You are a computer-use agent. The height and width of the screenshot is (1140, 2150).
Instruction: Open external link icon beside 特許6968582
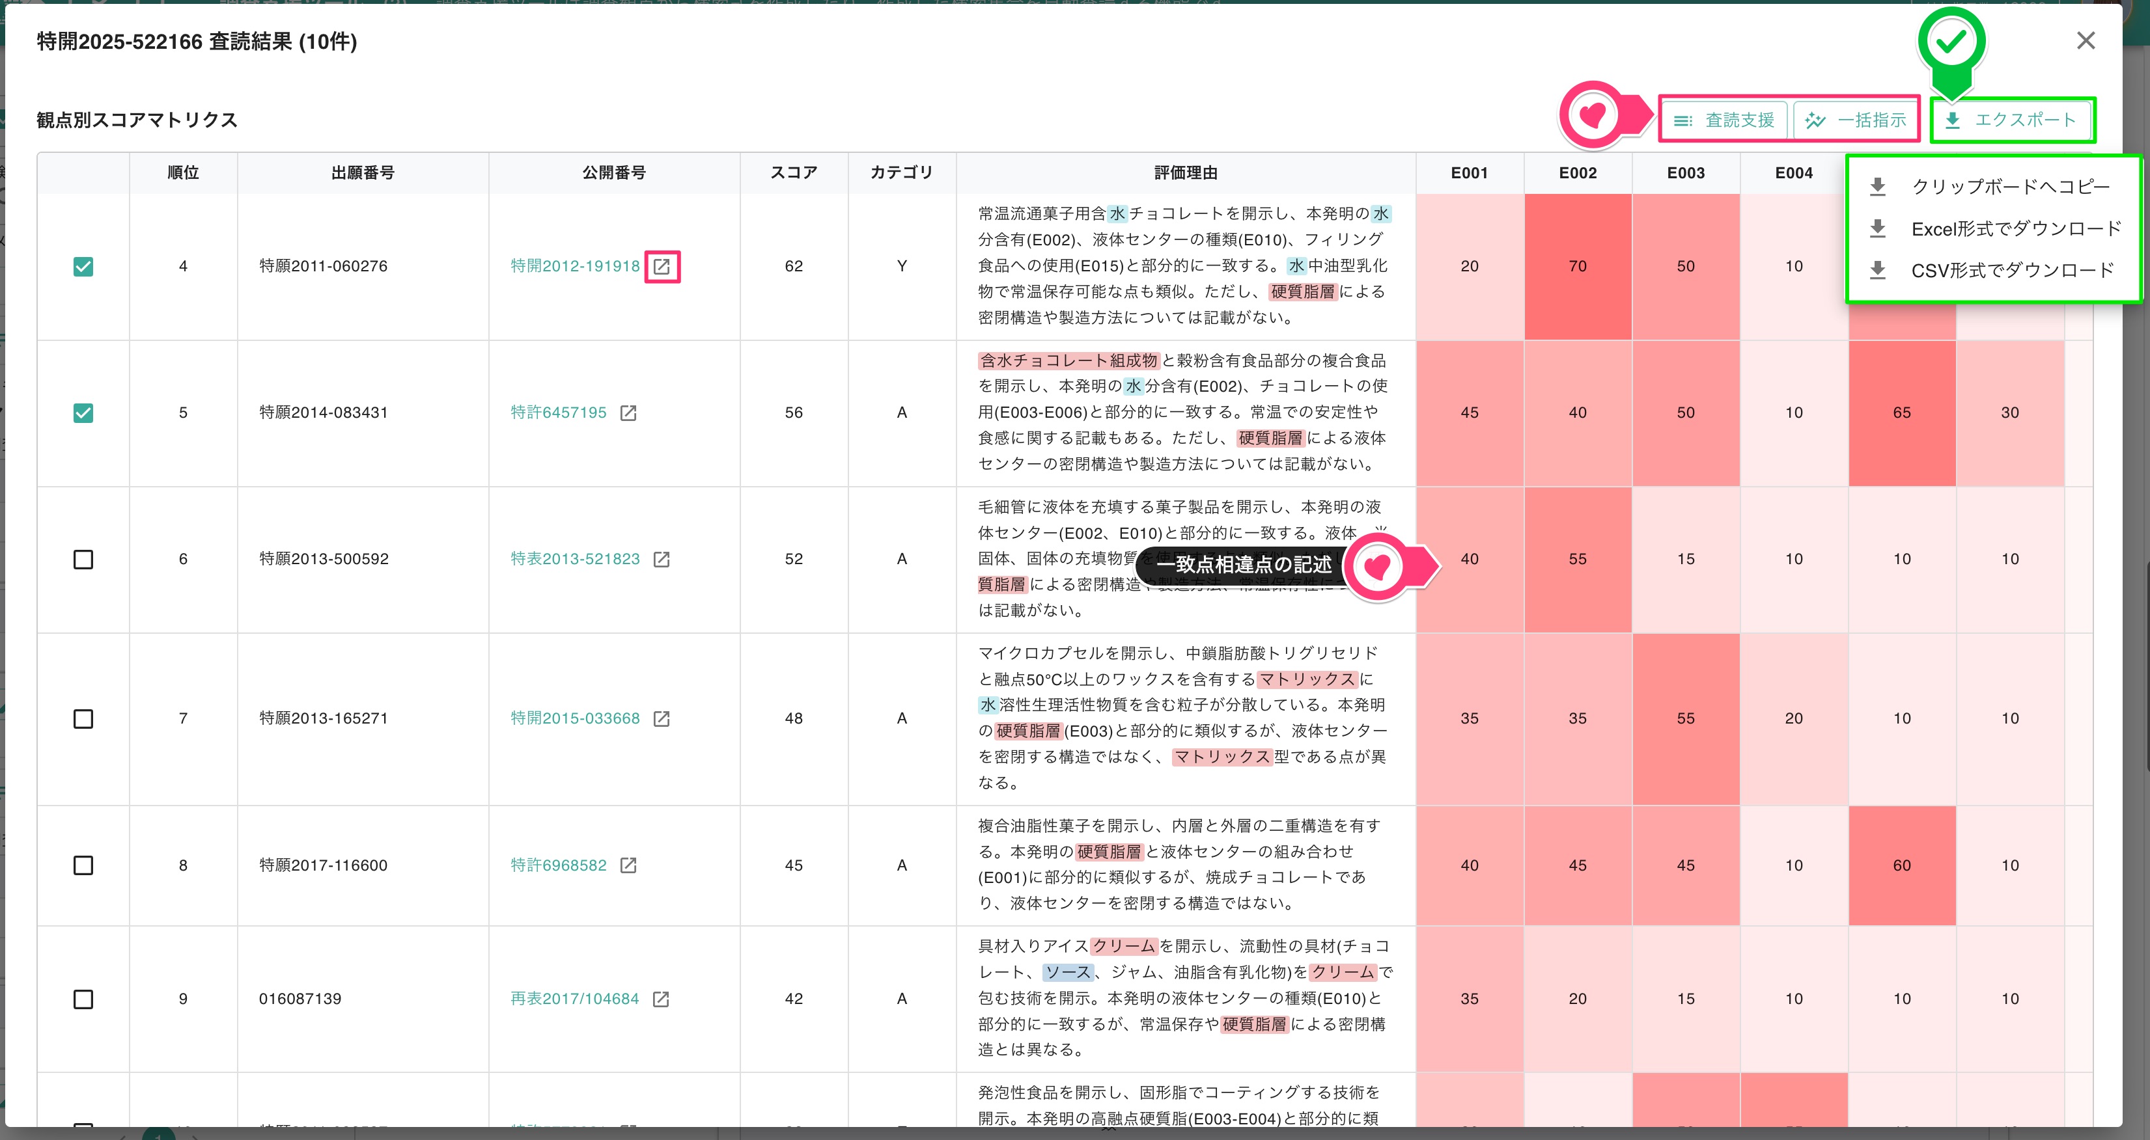628,865
